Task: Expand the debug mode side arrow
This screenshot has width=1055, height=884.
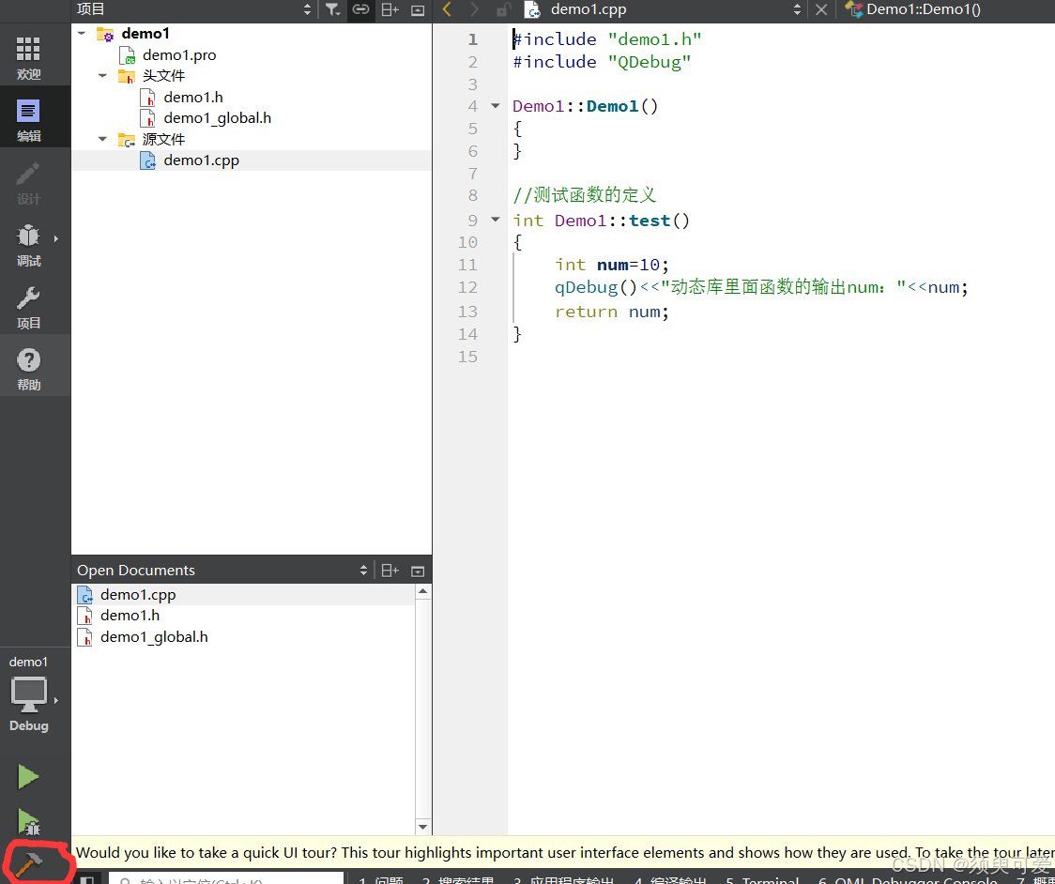Action: (x=56, y=238)
